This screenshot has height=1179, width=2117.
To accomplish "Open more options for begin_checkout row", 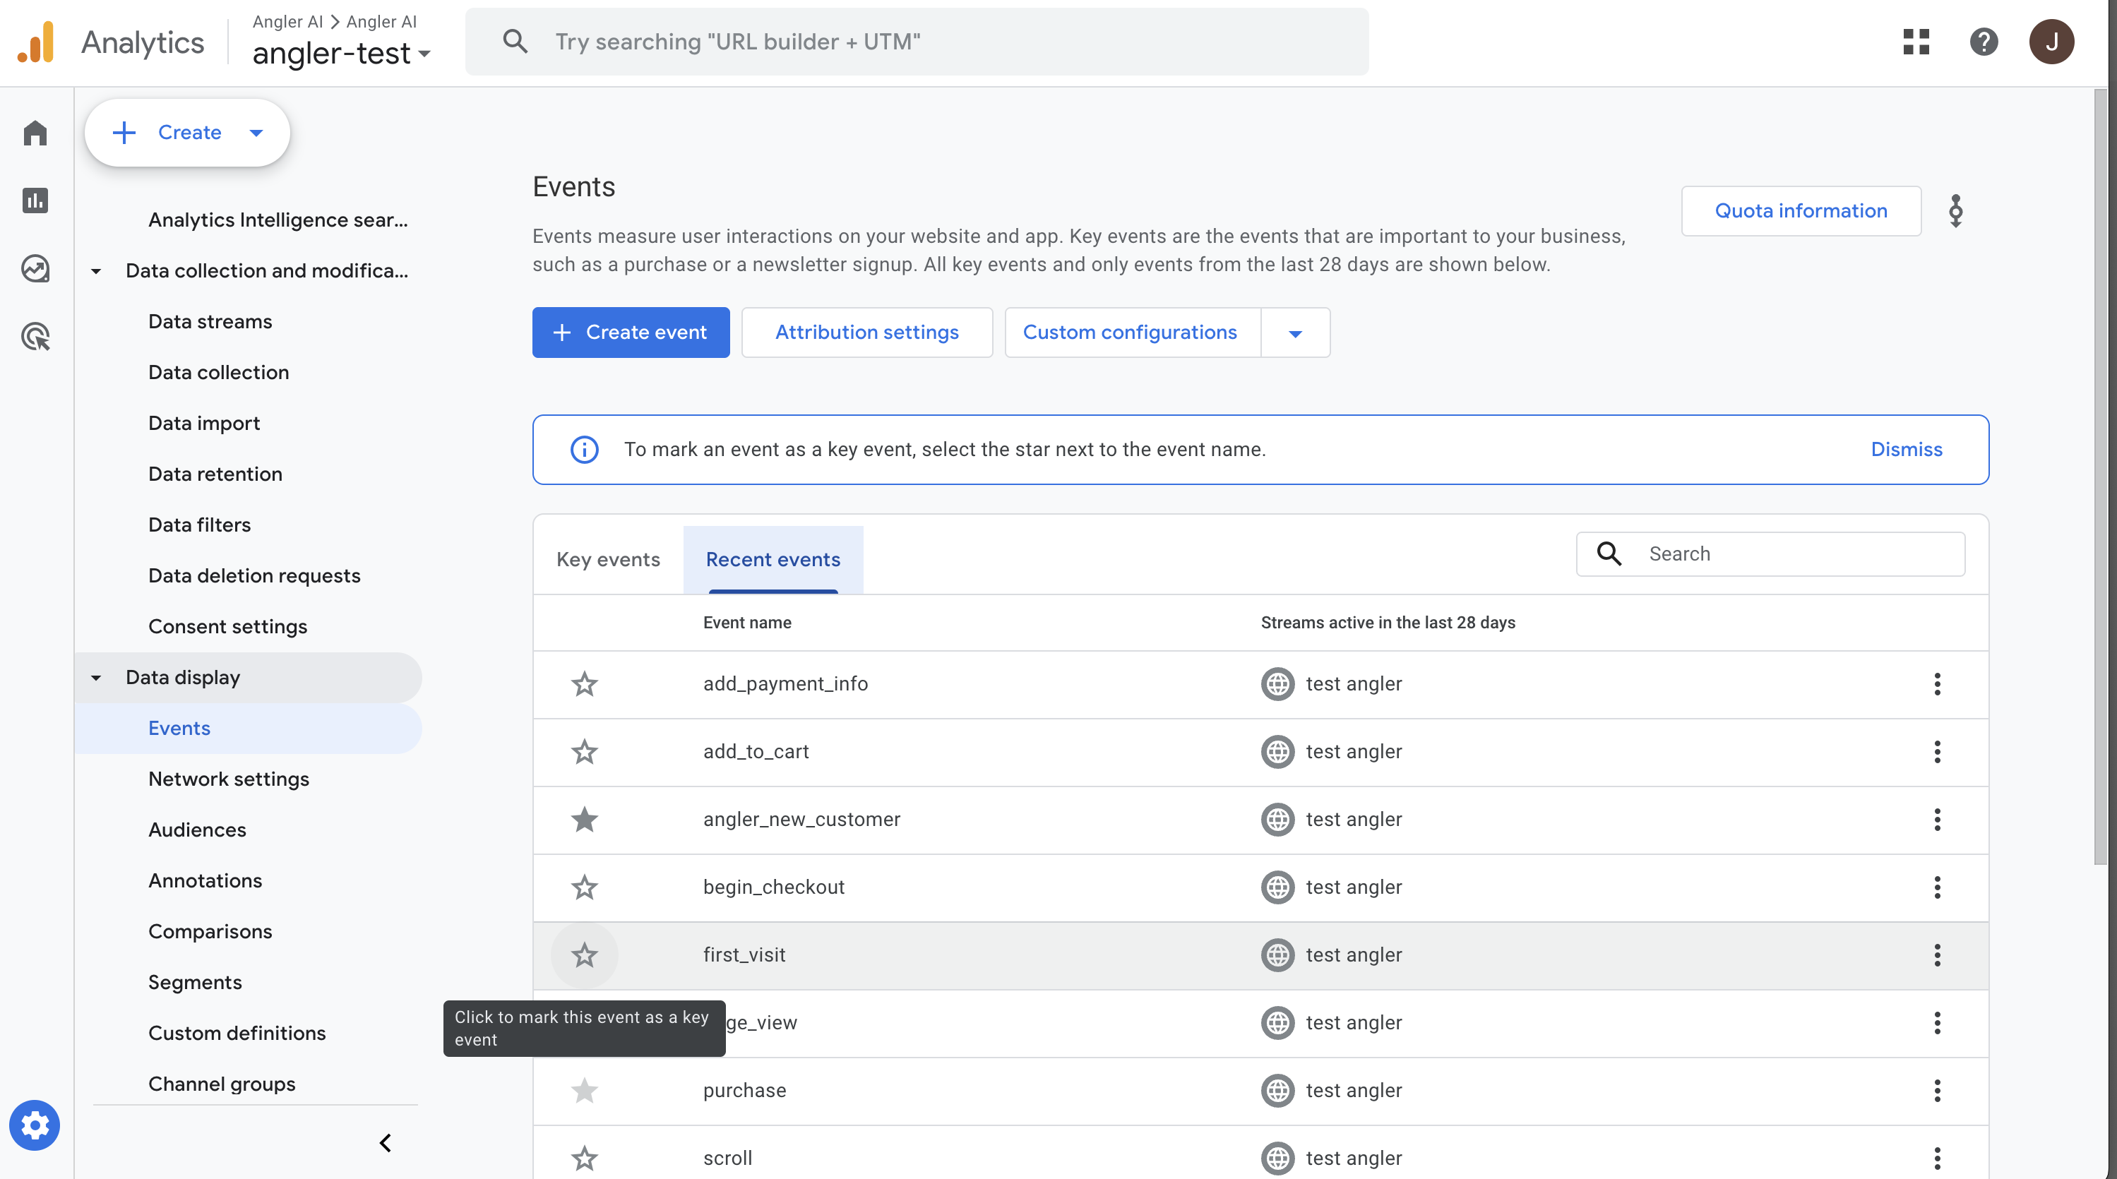I will pyautogui.click(x=1937, y=887).
